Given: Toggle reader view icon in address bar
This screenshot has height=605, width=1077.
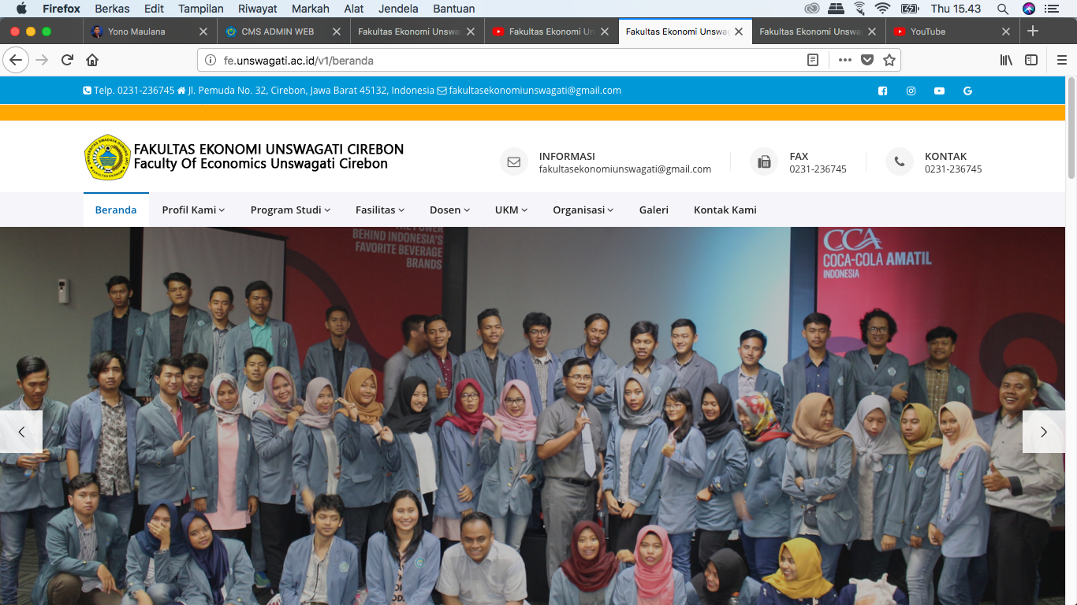Looking at the screenshot, I should click(x=813, y=60).
